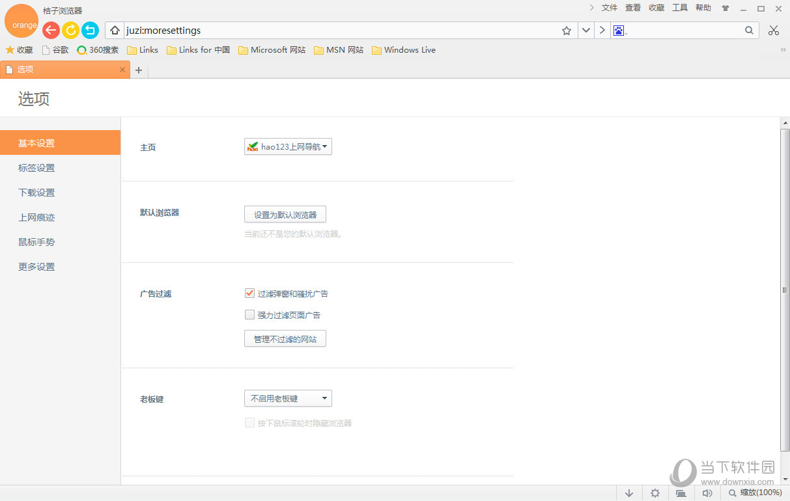Open the scissors screenshot tool
The width and height of the screenshot is (790, 501).
[773, 30]
